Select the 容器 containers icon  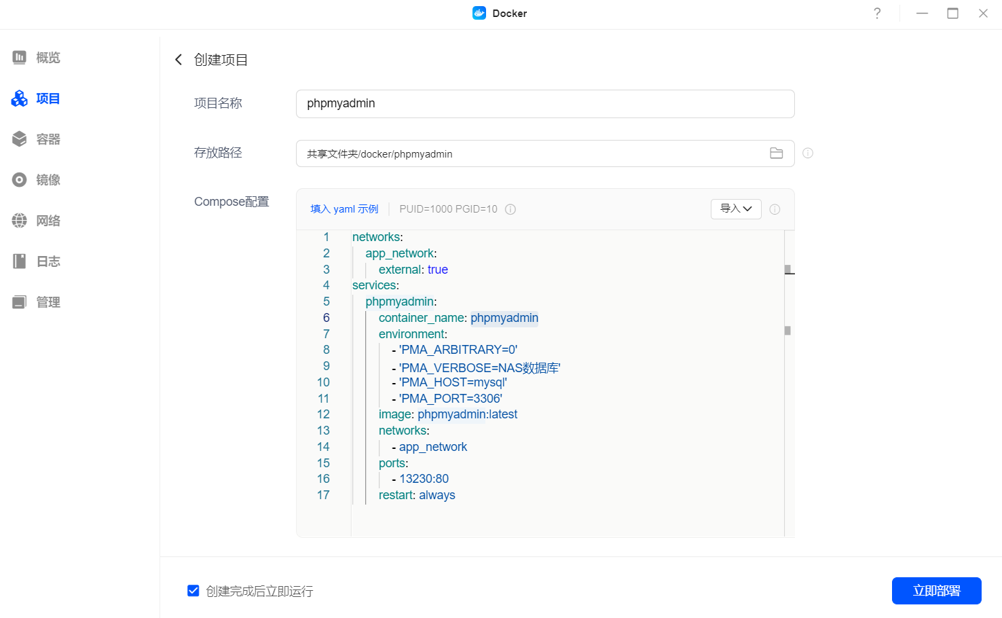tap(20, 139)
